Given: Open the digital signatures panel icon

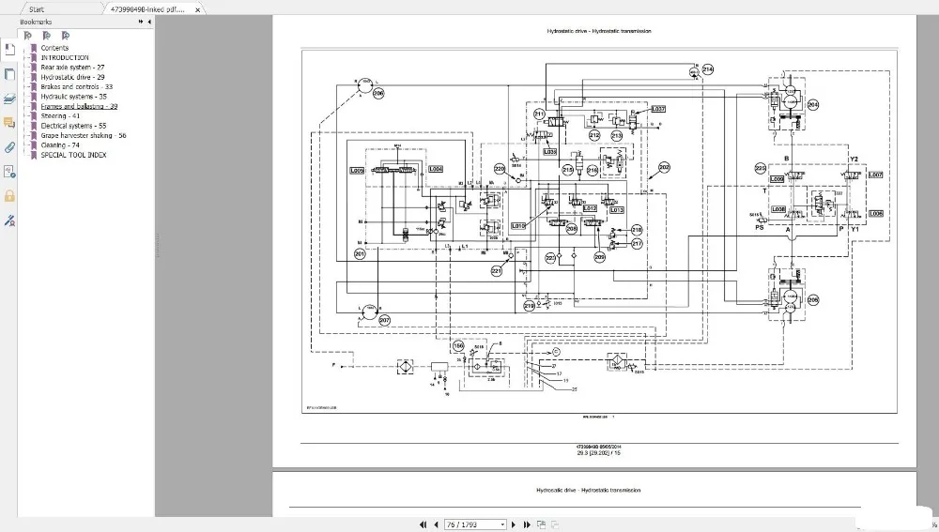Looking at the screenshot, I should click(x=9, y=172).
